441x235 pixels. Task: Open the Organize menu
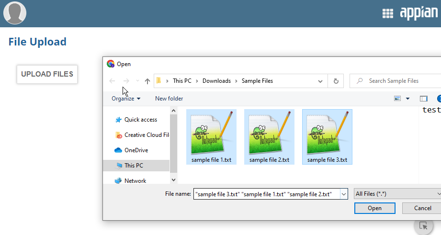click(x=126, y=99)
